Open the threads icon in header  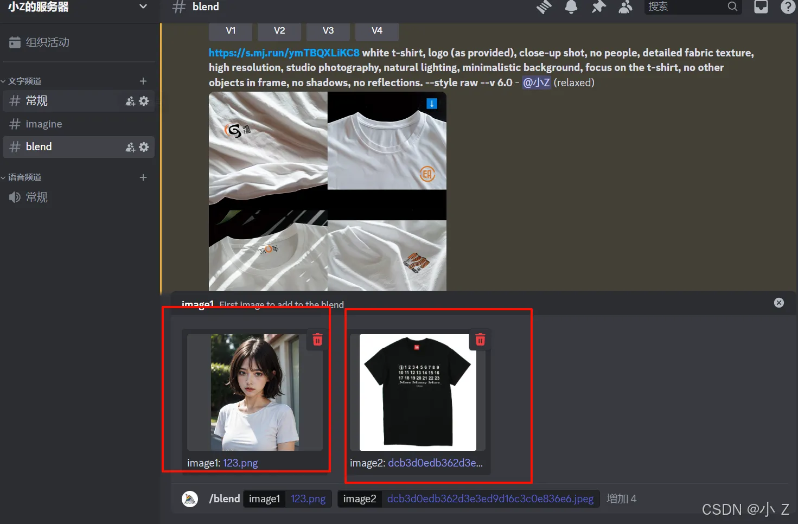[x=544, y=7]
